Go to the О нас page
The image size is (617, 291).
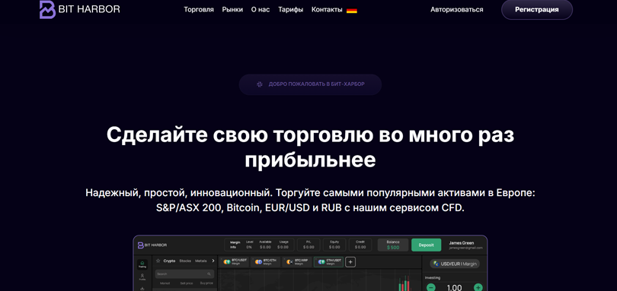[x=261, y=10]
